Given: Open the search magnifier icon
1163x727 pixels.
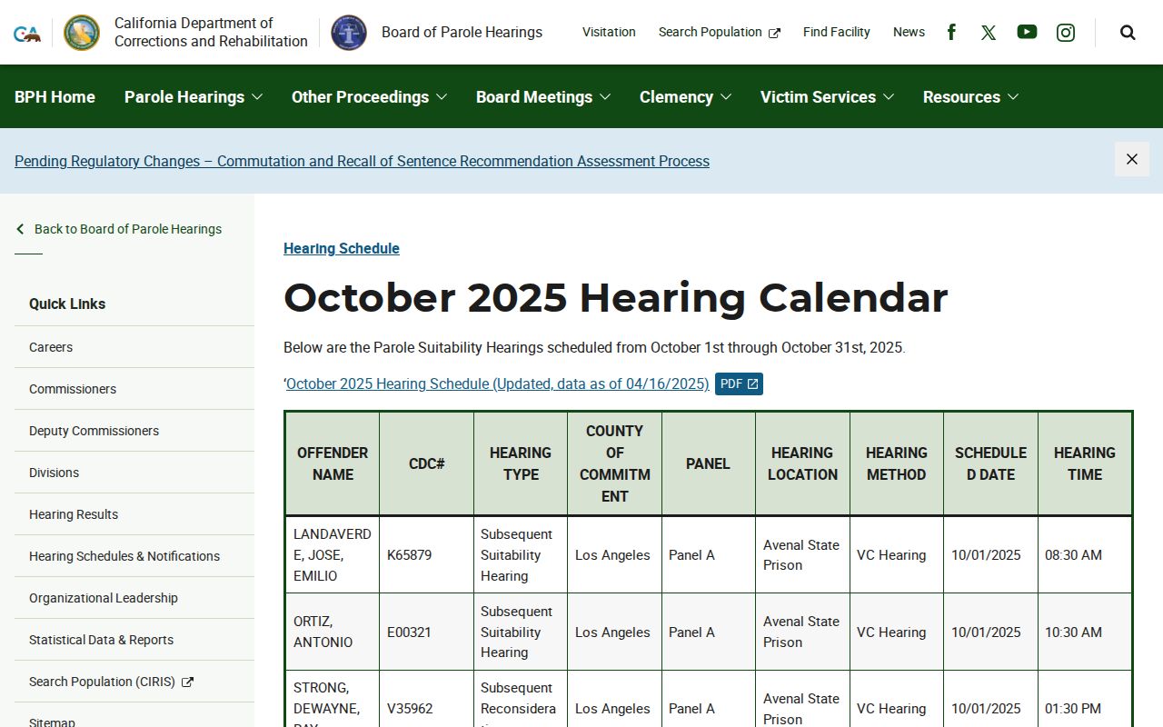Looking at the screenshot, I should point(1128,33).
